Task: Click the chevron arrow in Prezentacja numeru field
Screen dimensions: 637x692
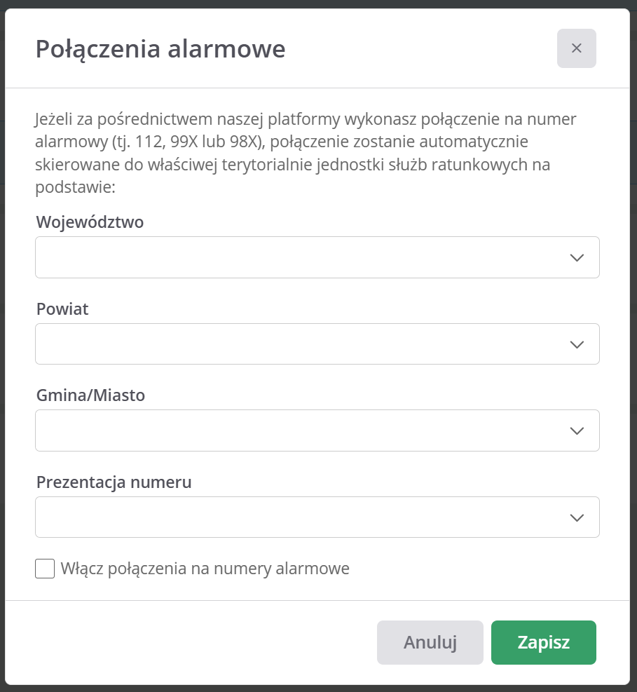Action: pyautogui.click(x=577, y=517)
